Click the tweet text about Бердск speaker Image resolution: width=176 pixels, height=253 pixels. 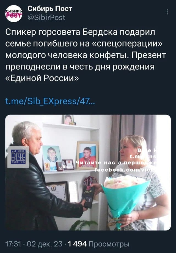click(x=86, y=55)
